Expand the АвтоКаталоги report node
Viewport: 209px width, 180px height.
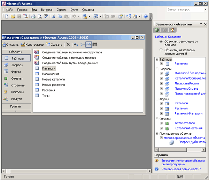(x=161, y=123)
